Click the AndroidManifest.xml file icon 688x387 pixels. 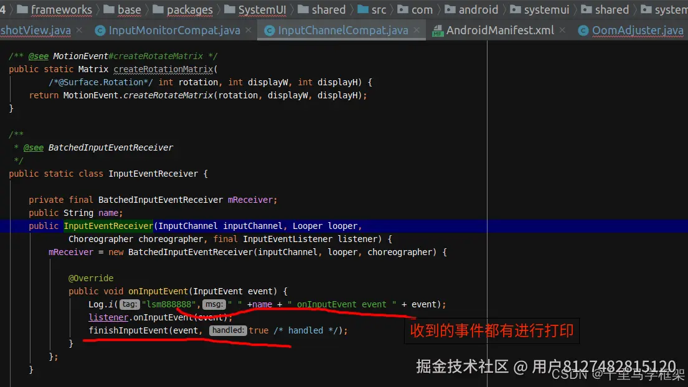click(x=438, y=30)
